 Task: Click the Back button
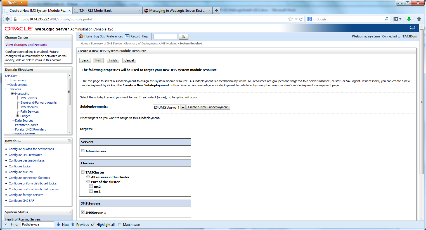pyautogui.click(x=85, y=60)
